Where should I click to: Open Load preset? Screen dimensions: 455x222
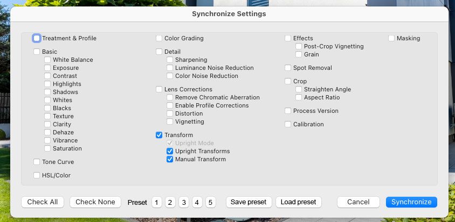coord(299,202)
